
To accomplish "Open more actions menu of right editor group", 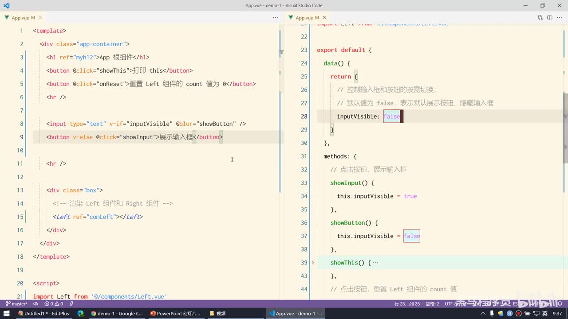I will click(x=560, y=18).
